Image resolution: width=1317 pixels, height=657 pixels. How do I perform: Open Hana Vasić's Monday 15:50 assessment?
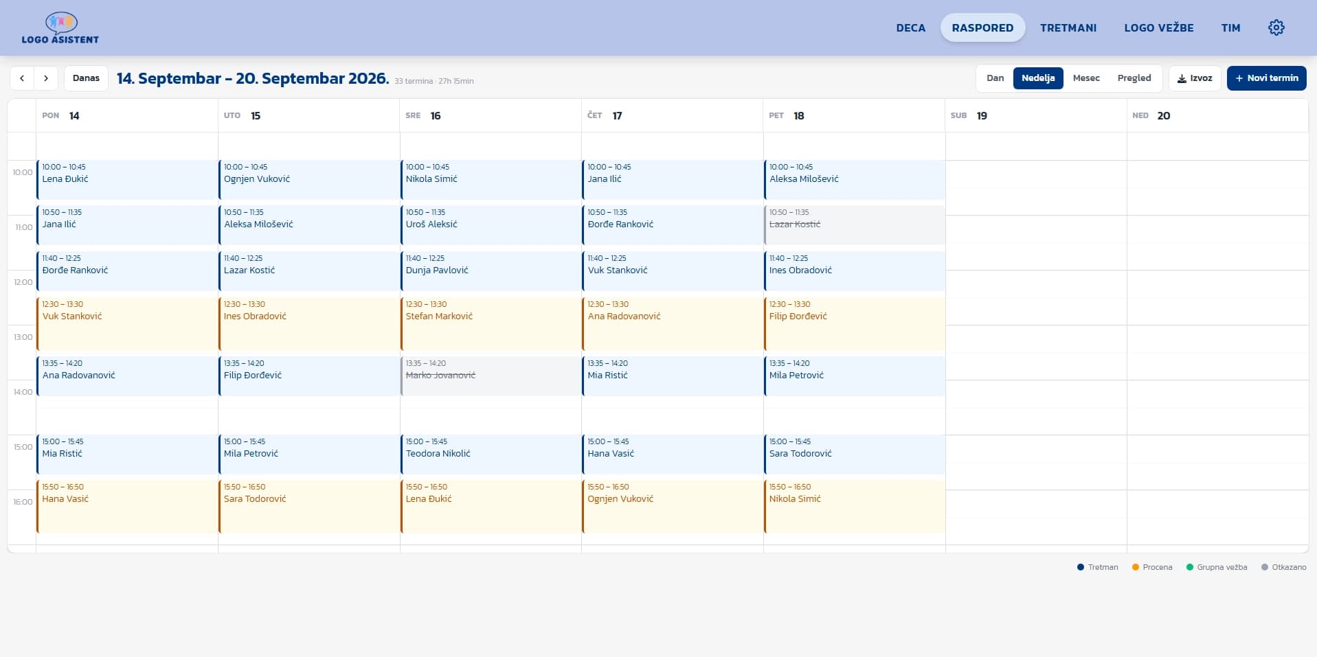(127, 507)
